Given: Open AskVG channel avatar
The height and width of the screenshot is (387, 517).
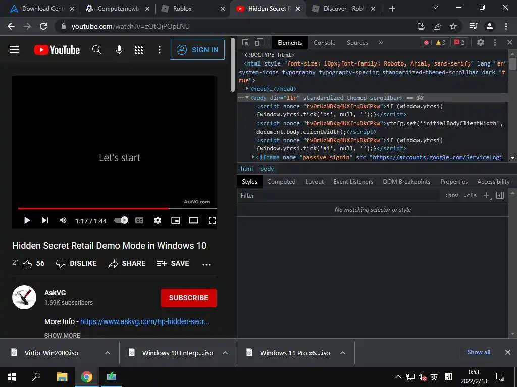Looking at the screenshot, I should [x=24, y=297].
